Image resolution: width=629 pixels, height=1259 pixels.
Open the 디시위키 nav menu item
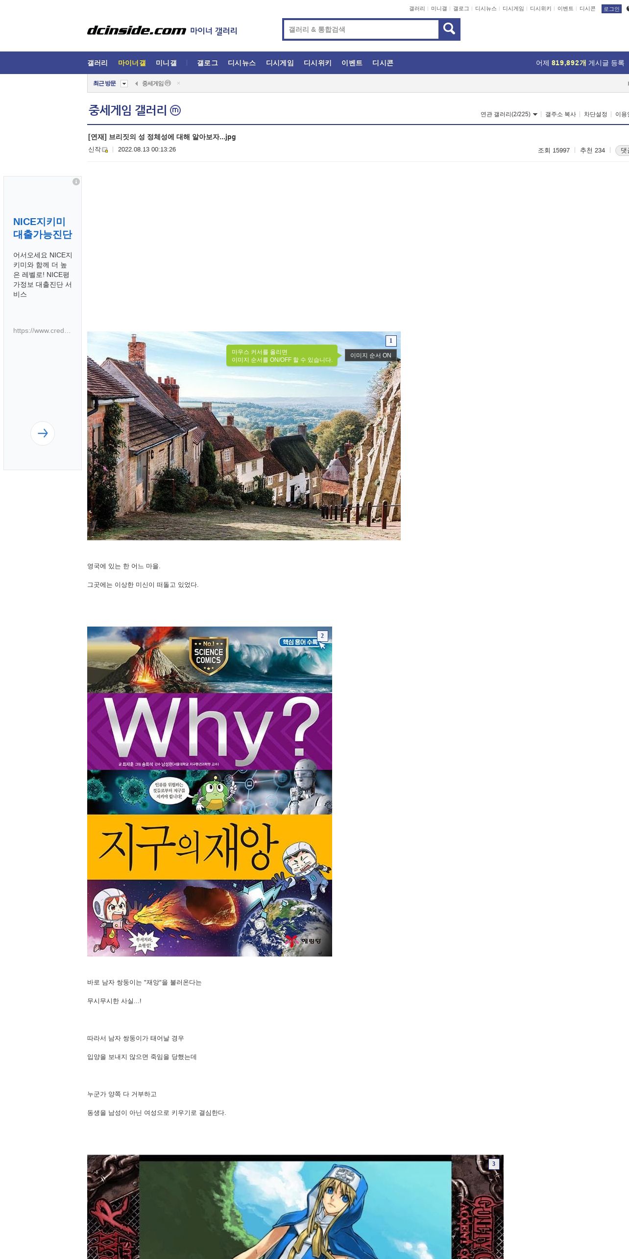[317, 63]
